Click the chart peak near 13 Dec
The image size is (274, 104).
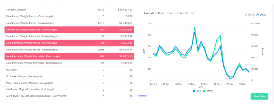[195, 27]
